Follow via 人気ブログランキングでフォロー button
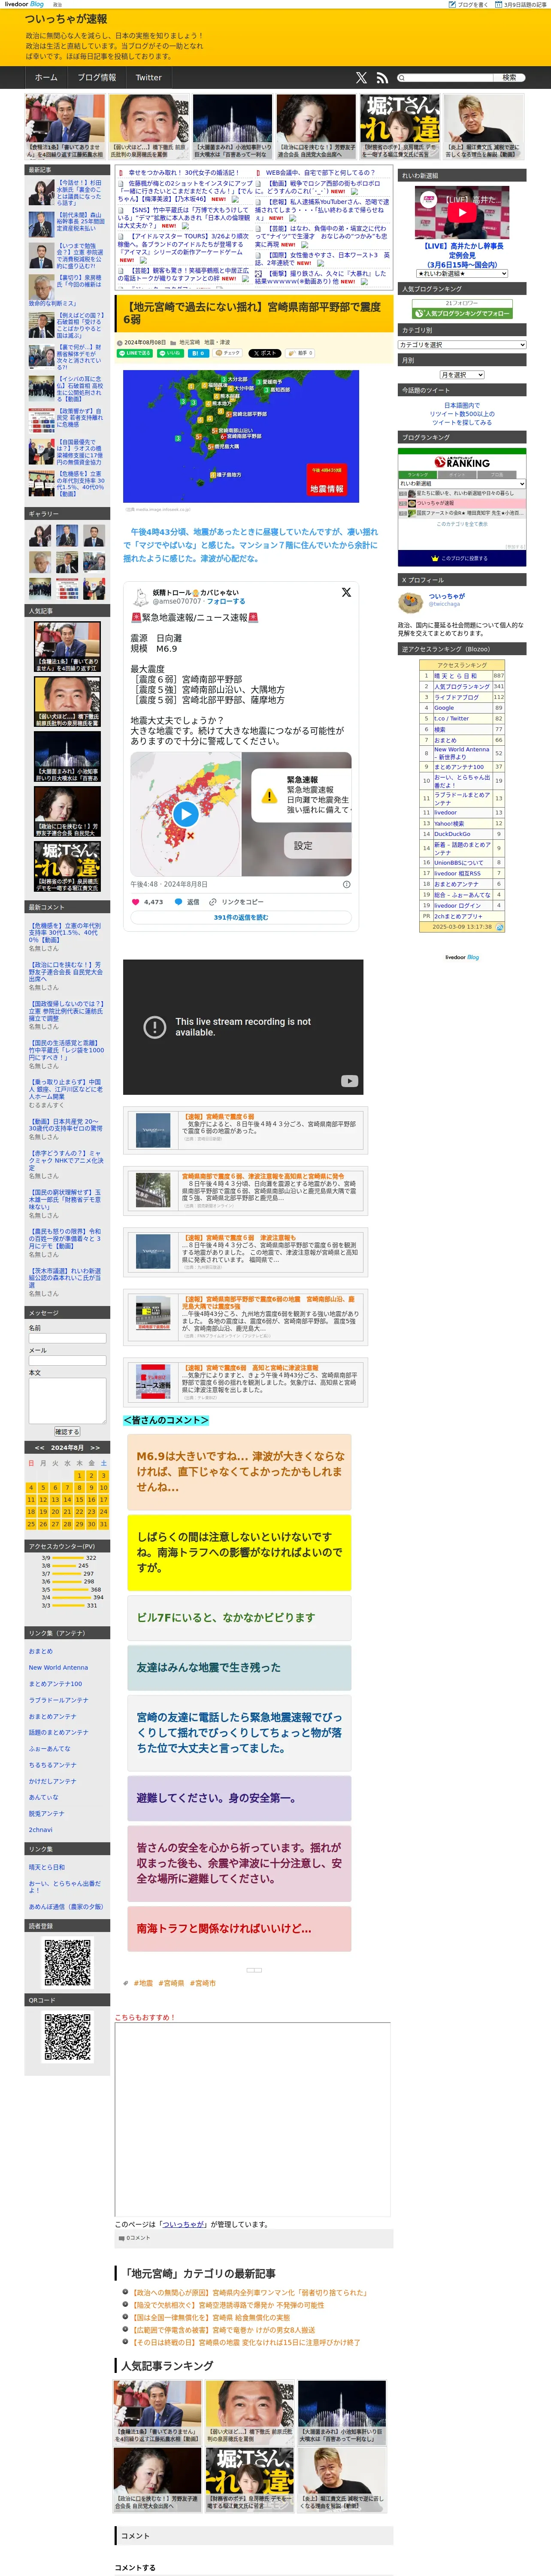 [x=462, y=313]
